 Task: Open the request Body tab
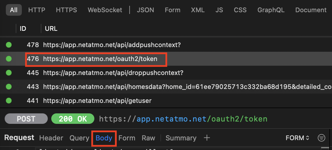click(x=104, y=138)
